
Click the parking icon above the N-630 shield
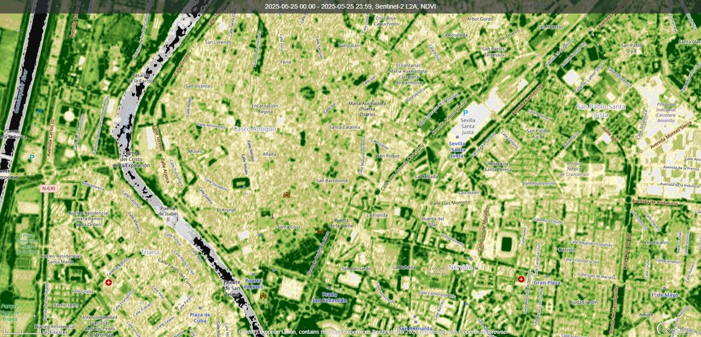(x=31, y=157)
